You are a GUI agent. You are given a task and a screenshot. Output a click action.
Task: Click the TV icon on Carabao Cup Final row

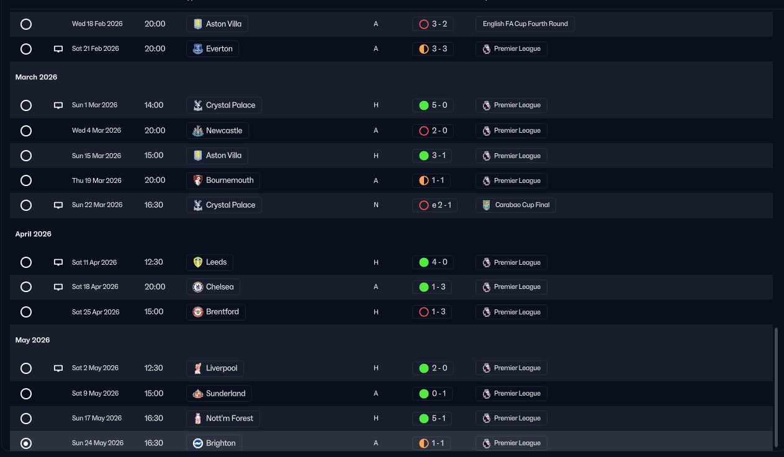[58, 205]
